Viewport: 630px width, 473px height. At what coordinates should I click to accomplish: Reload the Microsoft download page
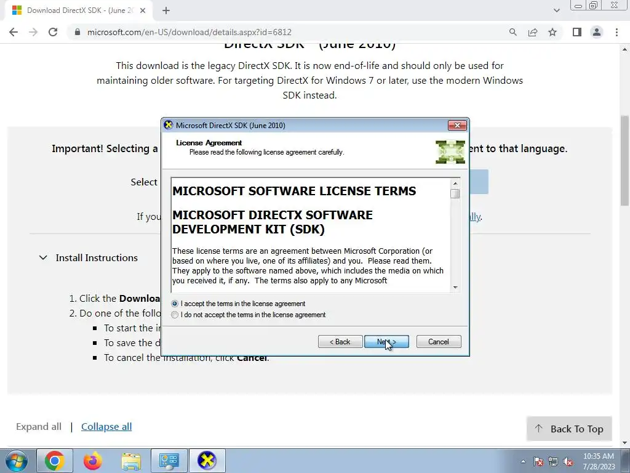click(x=53, y=32)
